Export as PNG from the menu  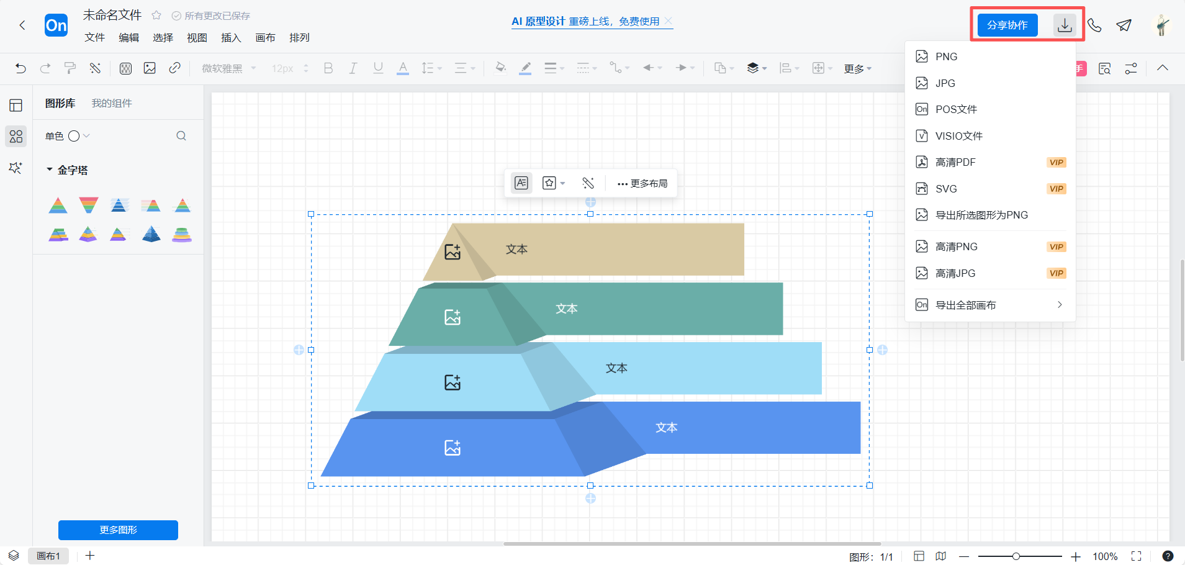tap(946, 56)
